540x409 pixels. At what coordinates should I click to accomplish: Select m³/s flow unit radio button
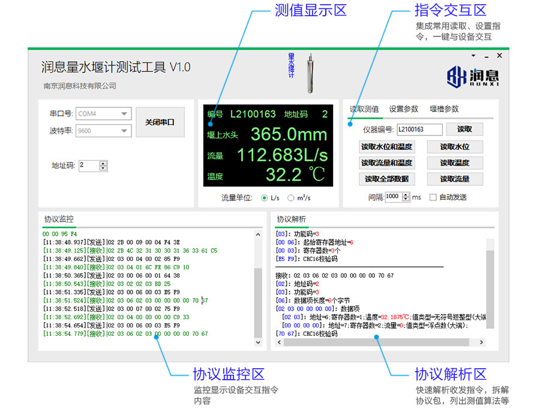pyautogui.click(x=291, y=198)
